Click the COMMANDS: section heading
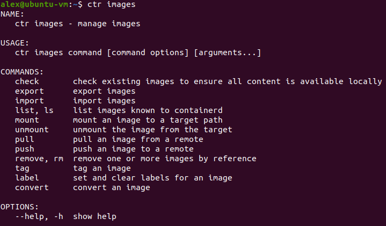386x226 pixels. 22,72
